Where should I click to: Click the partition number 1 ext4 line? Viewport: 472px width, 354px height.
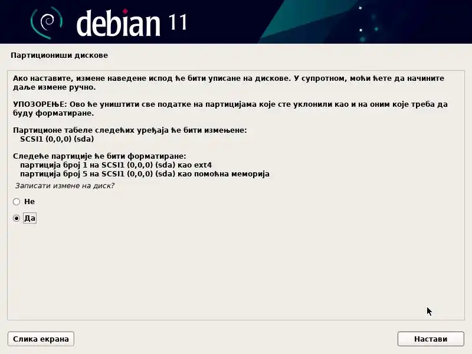116,165
